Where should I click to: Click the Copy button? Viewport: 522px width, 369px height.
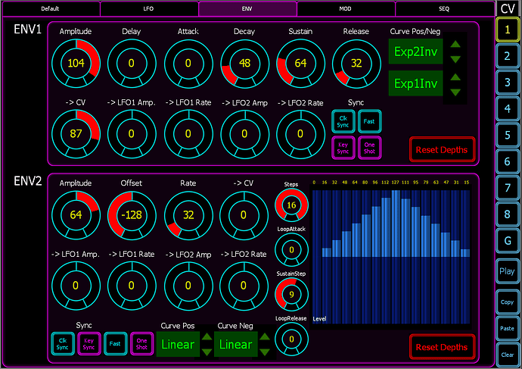(508, 302)
